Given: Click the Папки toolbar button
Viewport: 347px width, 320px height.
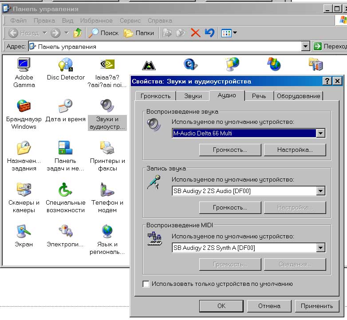Looking at the screenshot, I should pyautogui.click(x=139, y=33).
